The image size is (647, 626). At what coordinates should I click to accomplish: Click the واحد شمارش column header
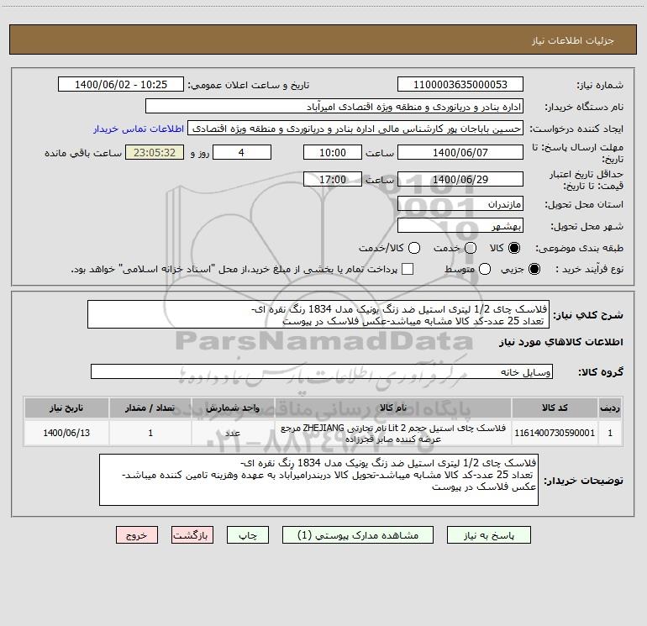pyautogui.click(x=233, y=408)
